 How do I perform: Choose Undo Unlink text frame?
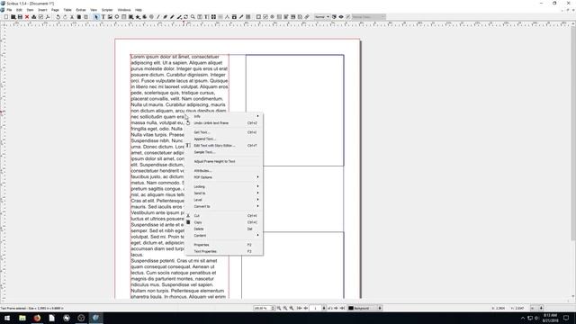pos(224,123)
